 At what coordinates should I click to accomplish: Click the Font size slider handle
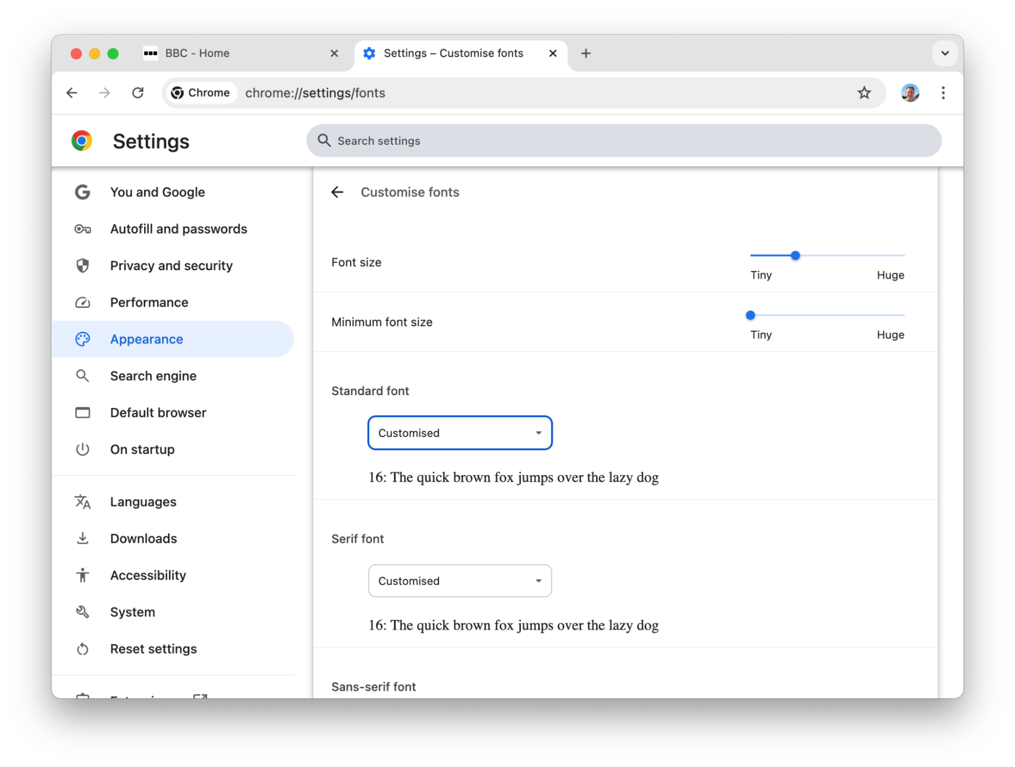click(795, 255)
